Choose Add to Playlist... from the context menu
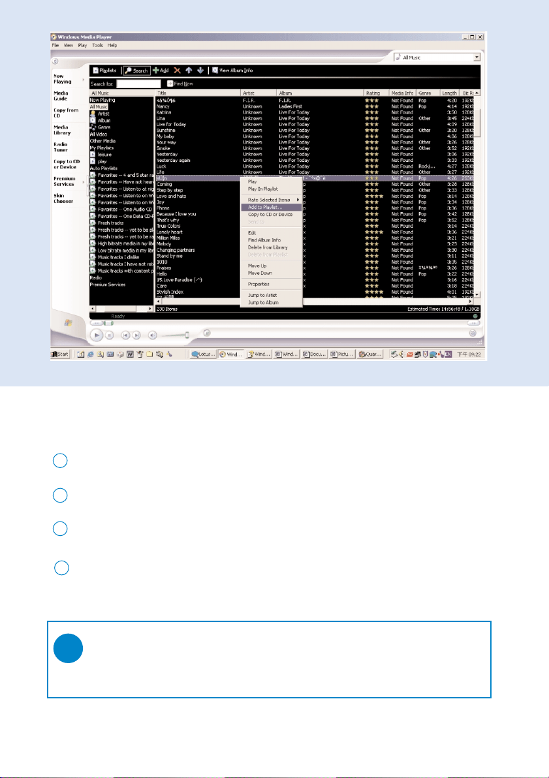549x778 pixels. 272,208
